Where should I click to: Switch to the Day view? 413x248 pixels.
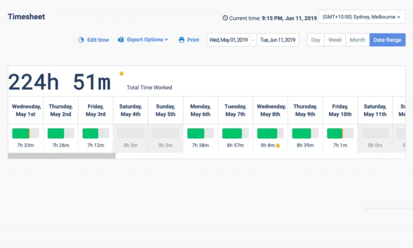(x=316, y=40)
